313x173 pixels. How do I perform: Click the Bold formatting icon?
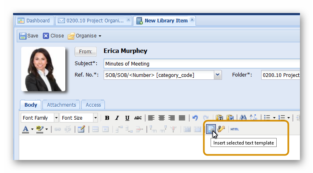107,118
